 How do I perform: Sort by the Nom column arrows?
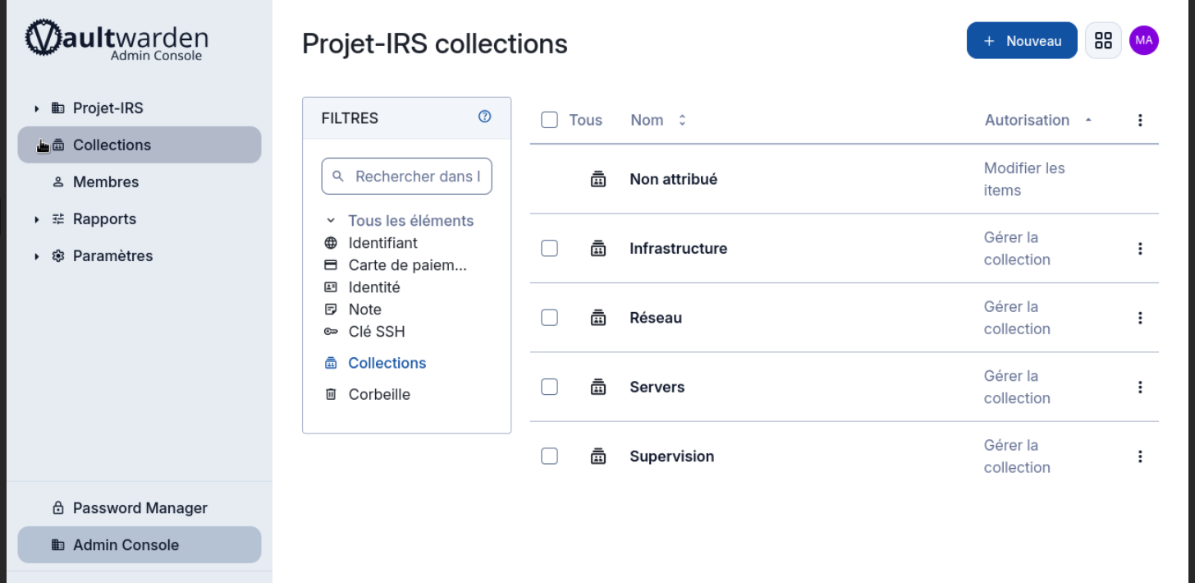tap(681, 120)
